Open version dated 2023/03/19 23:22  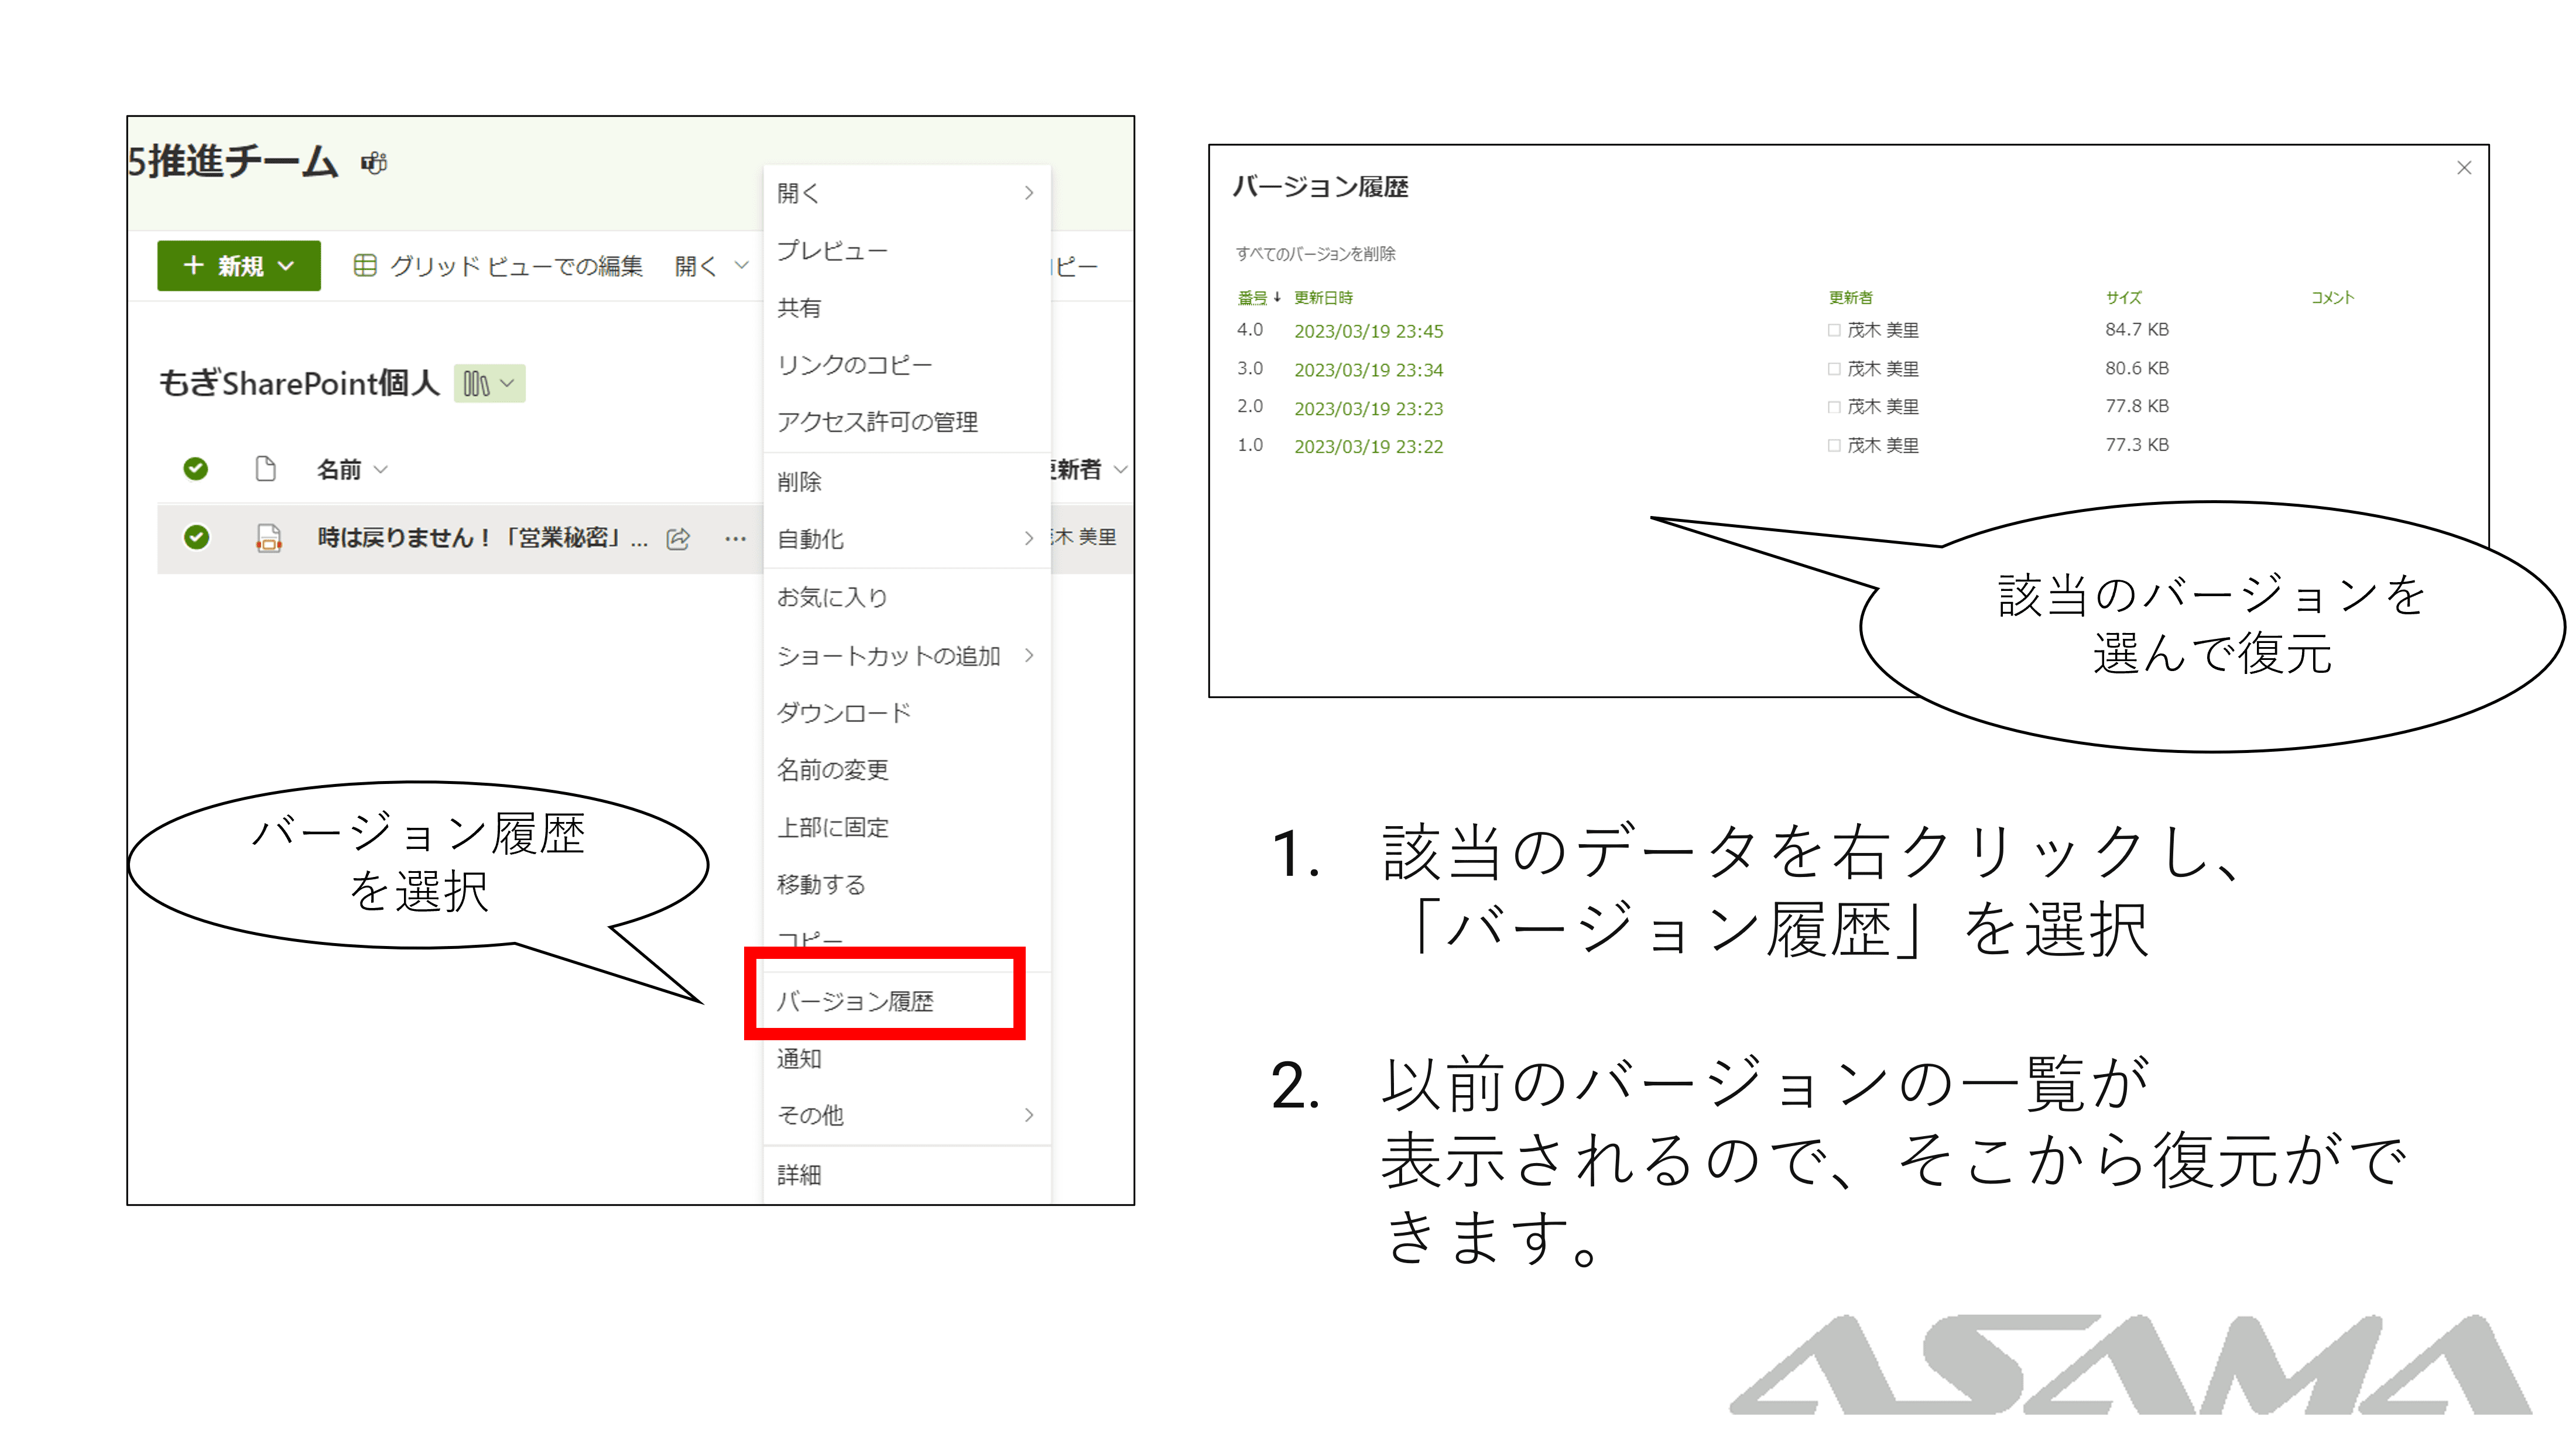1368,447
